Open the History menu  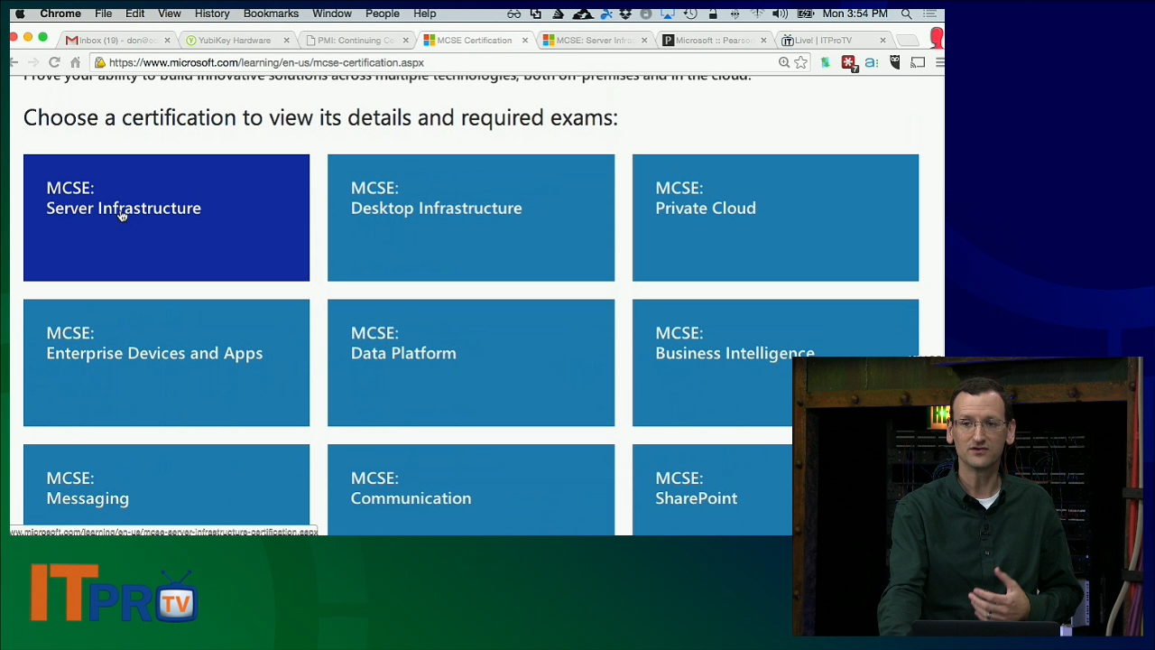[212, 14]
